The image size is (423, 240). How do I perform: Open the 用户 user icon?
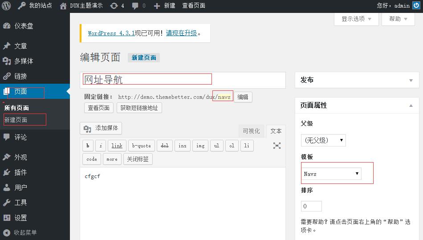click(7, 187)
